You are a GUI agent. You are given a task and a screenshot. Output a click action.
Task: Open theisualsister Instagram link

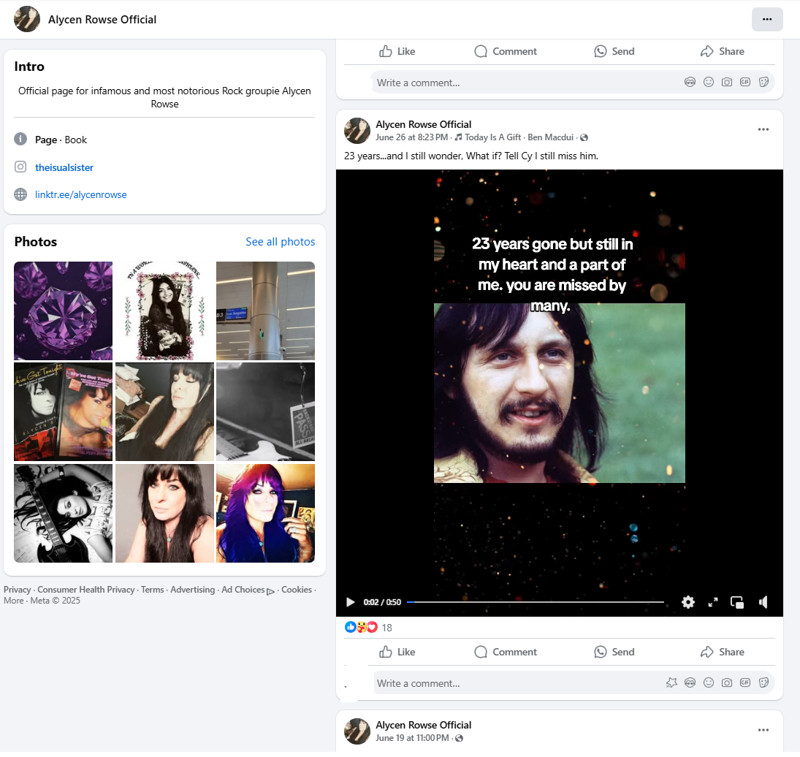pos(64,167)
